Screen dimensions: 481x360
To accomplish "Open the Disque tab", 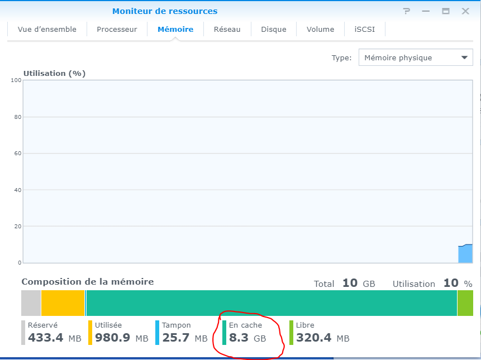I will (274, 30).
